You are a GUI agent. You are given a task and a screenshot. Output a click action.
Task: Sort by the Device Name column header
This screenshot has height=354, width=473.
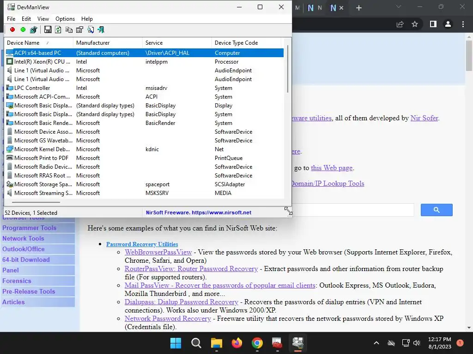pyautogui.click(x=39, y=43)
